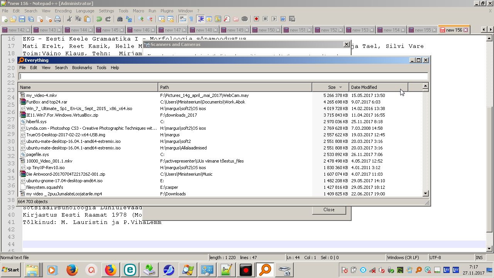The image size is (494, 278).
Task: Click the green Undo arrow icon
Action: pos(99,19)
